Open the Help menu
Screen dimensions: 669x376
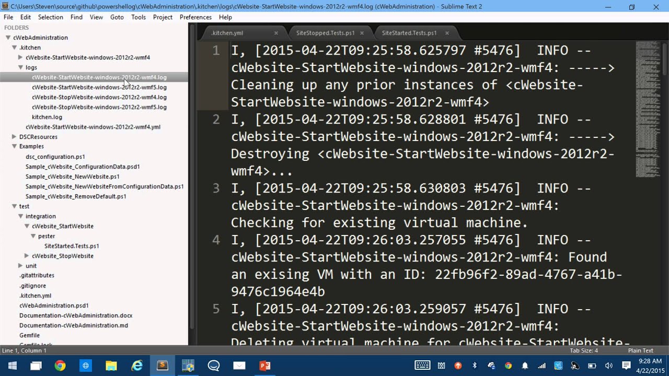[x=225, y=17]
